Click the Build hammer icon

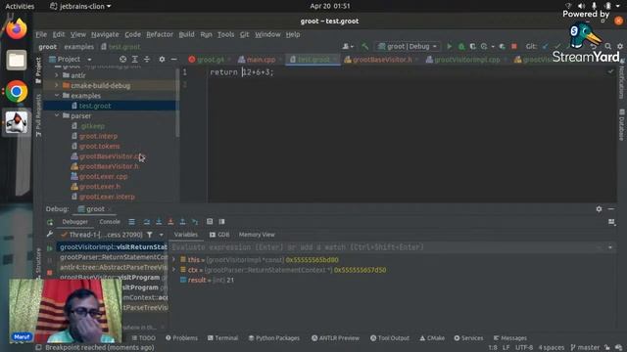pos(364,47)
